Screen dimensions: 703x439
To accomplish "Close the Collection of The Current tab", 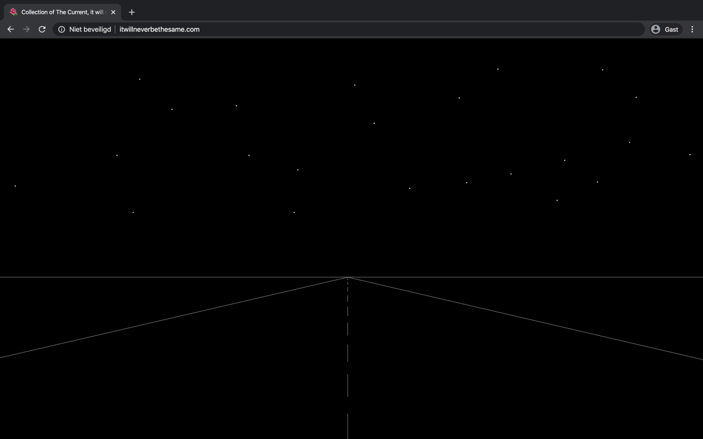I will (x=113, y=12).
